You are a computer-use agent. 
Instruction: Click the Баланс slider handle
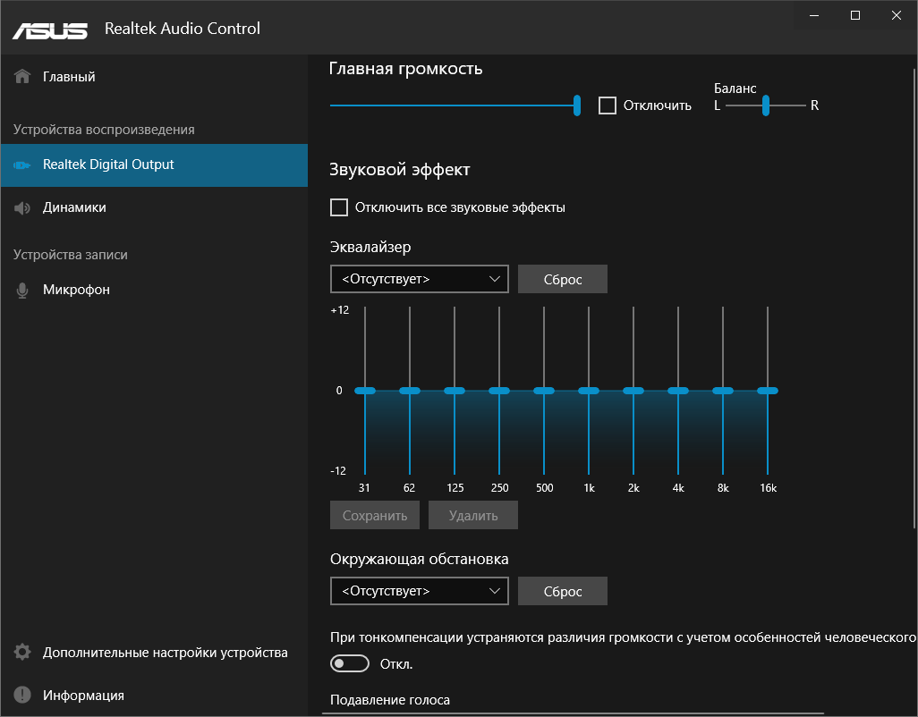[x=766, y=105]
